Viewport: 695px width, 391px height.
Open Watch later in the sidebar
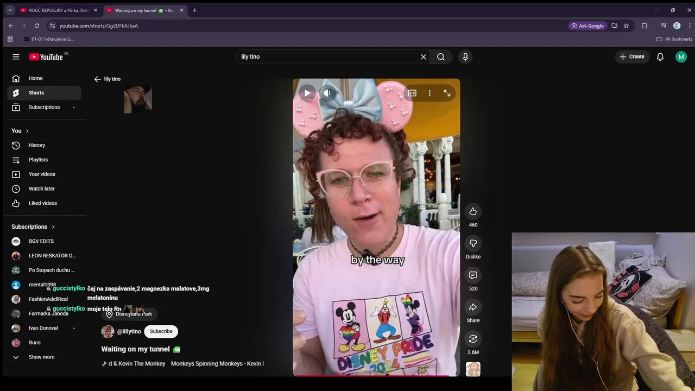coord(44,188)
